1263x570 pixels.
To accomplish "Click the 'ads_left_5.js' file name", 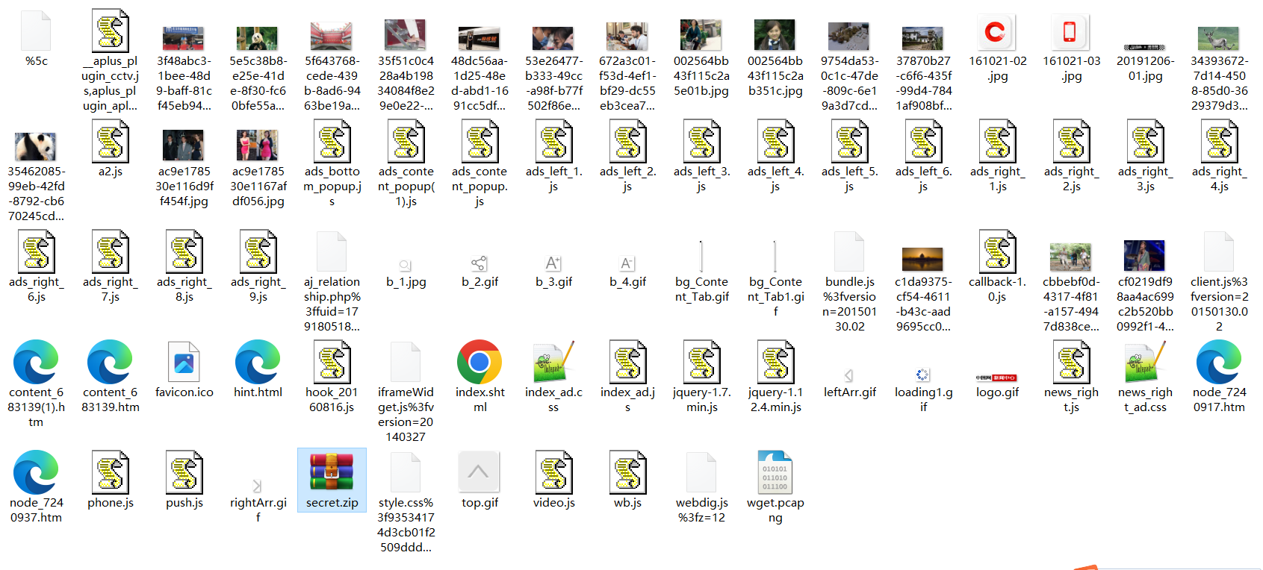I will pyautogui.click(x=849, y=178).
